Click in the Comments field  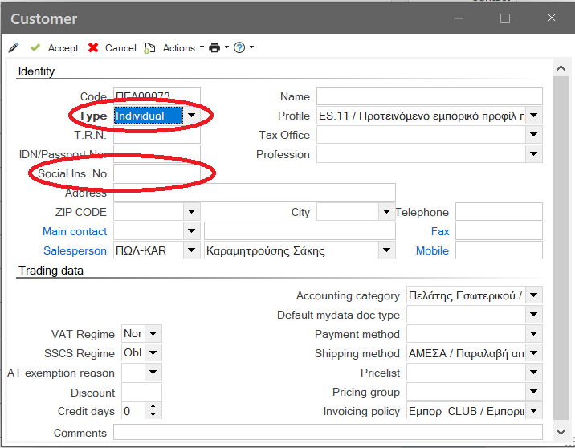coord(328,432)
